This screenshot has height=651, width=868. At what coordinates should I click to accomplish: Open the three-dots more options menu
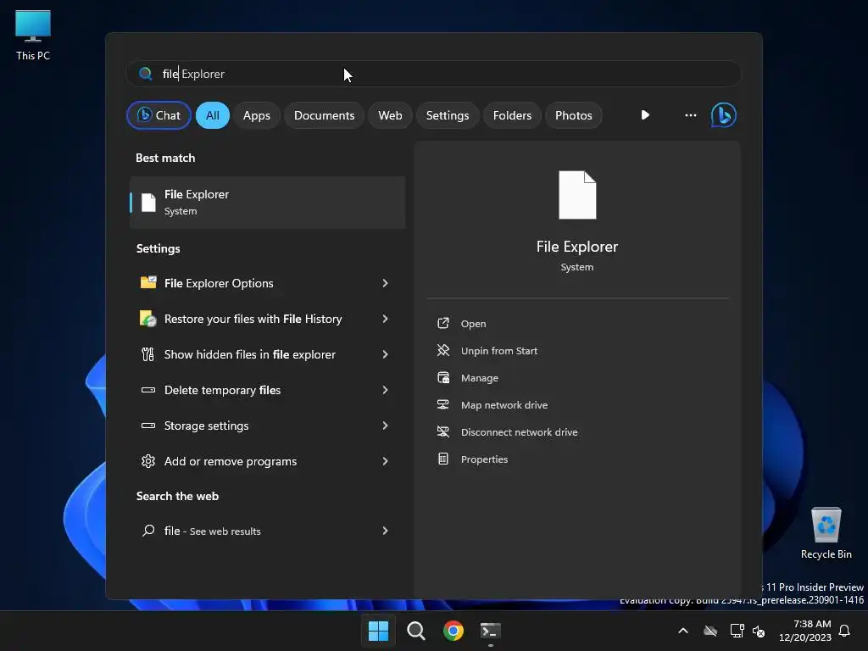(690, 115)
